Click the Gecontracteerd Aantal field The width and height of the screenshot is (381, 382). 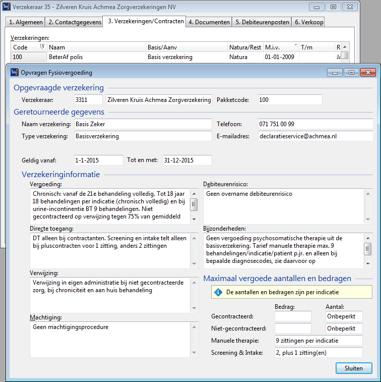[x=344, y=316]
